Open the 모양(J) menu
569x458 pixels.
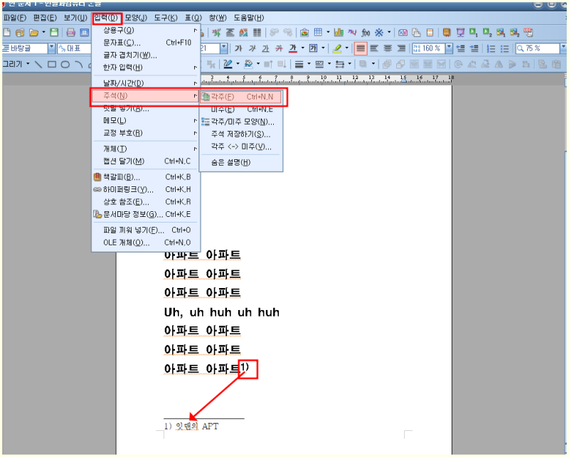tap(136, 18)
